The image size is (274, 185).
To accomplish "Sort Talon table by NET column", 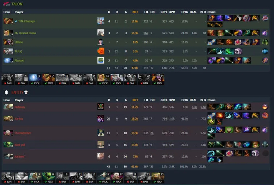I will click(135, 12).
